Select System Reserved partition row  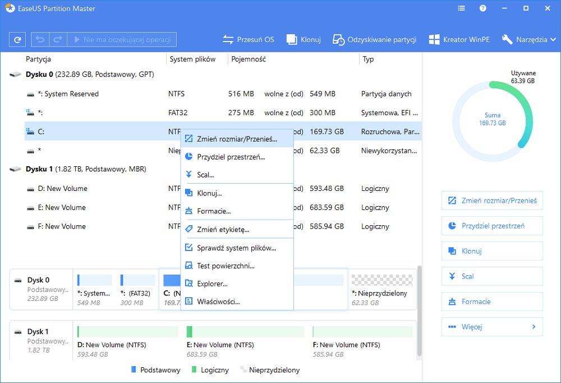[x=223, y=94]
